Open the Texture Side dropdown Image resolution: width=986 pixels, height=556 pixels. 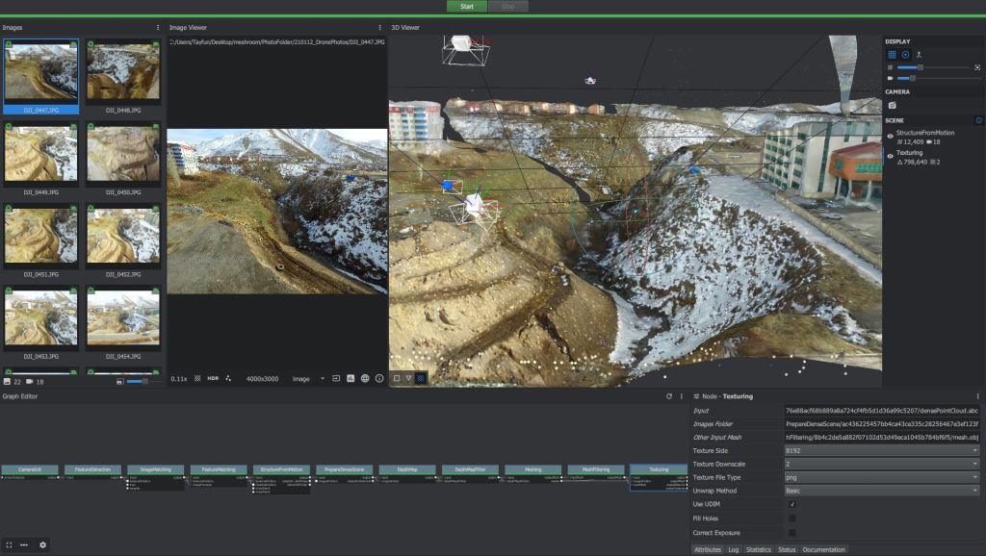click(x=882, y=450)
